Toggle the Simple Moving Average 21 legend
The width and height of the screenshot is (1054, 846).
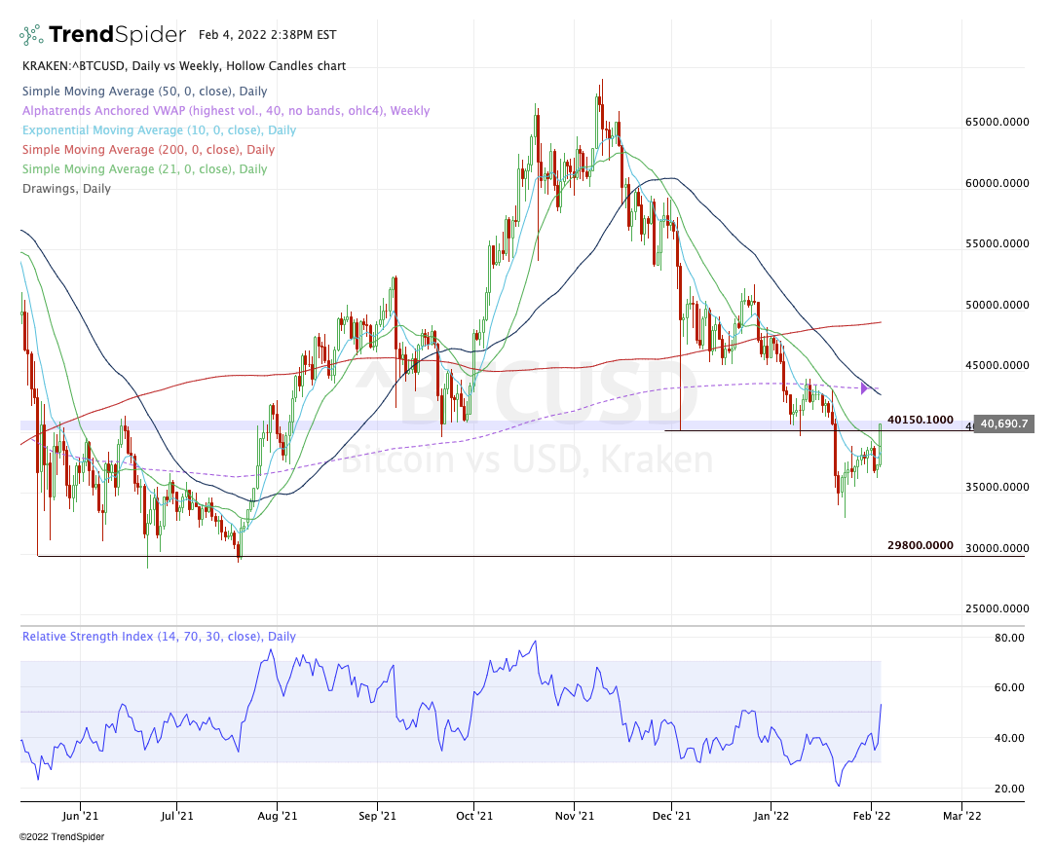tap(144, 169)
